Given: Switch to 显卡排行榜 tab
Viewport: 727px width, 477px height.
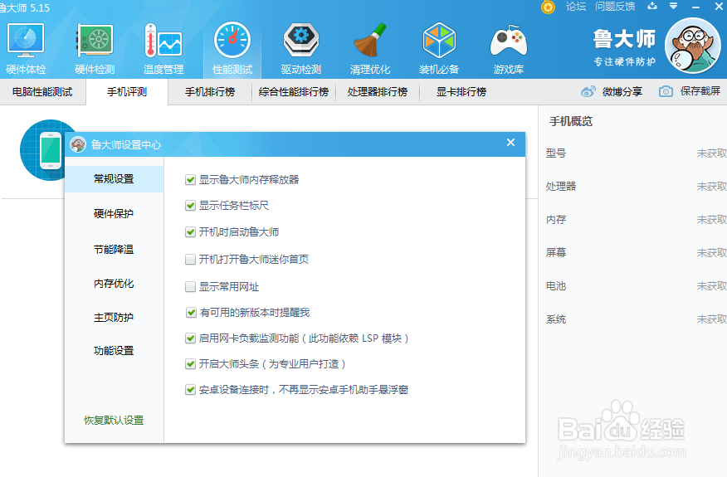Looking at the screenshot, I should pos(461,92).
